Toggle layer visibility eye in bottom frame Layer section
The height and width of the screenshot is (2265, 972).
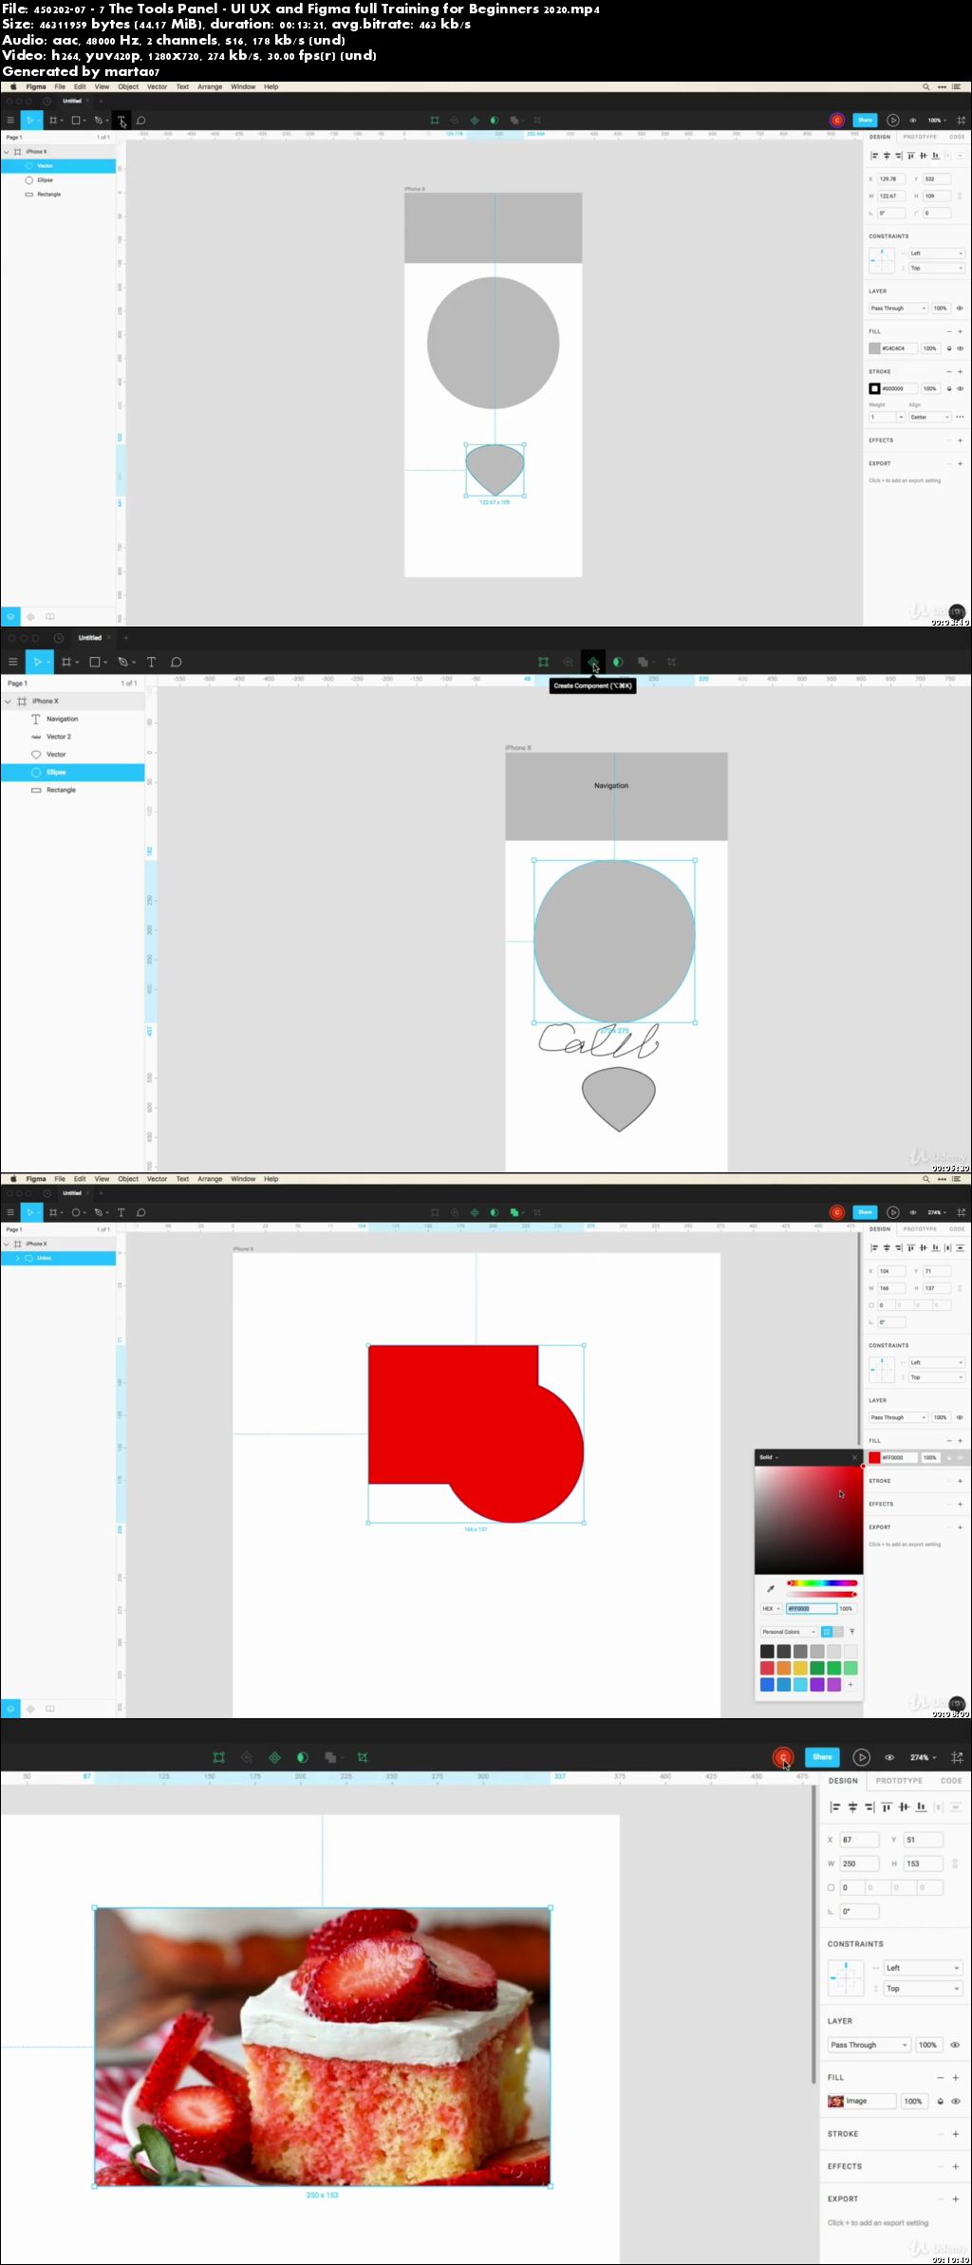click(x=955, y=2045)
